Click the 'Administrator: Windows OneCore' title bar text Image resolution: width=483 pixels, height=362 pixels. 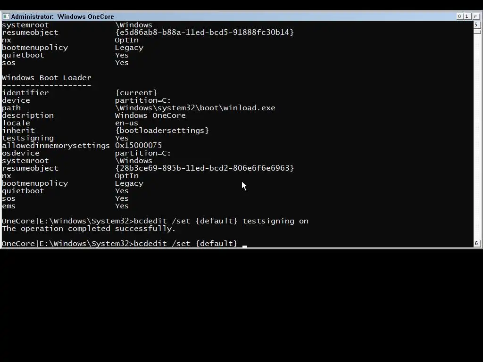coord(63,16)
